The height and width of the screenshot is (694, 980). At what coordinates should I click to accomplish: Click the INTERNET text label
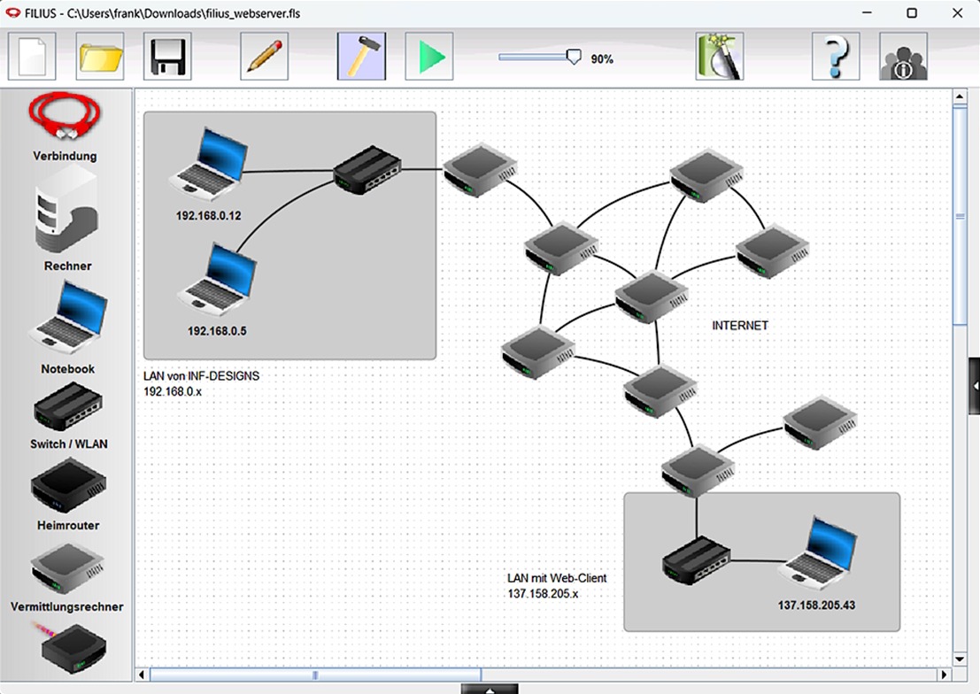(740, 326)
